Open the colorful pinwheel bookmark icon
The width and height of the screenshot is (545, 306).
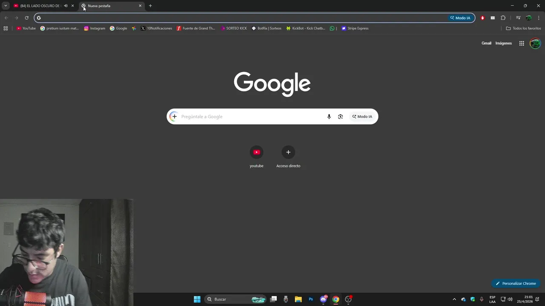click(x=134, y=28)
